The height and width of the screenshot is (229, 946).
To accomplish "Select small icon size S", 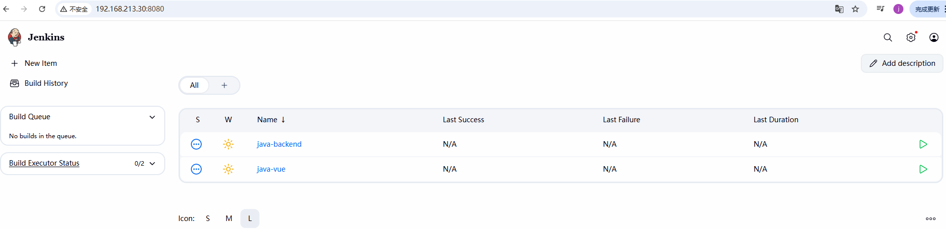I will pyautogui.click(x=208, y=219).
